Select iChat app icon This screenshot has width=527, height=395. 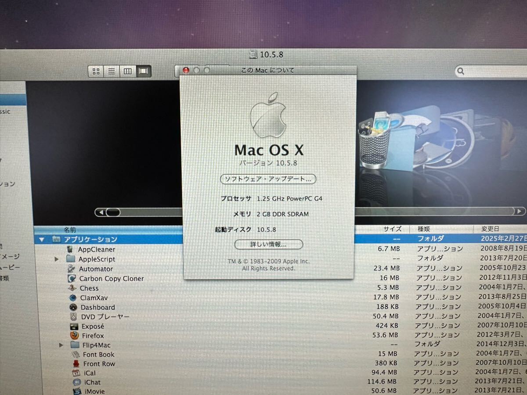[77, 382]
